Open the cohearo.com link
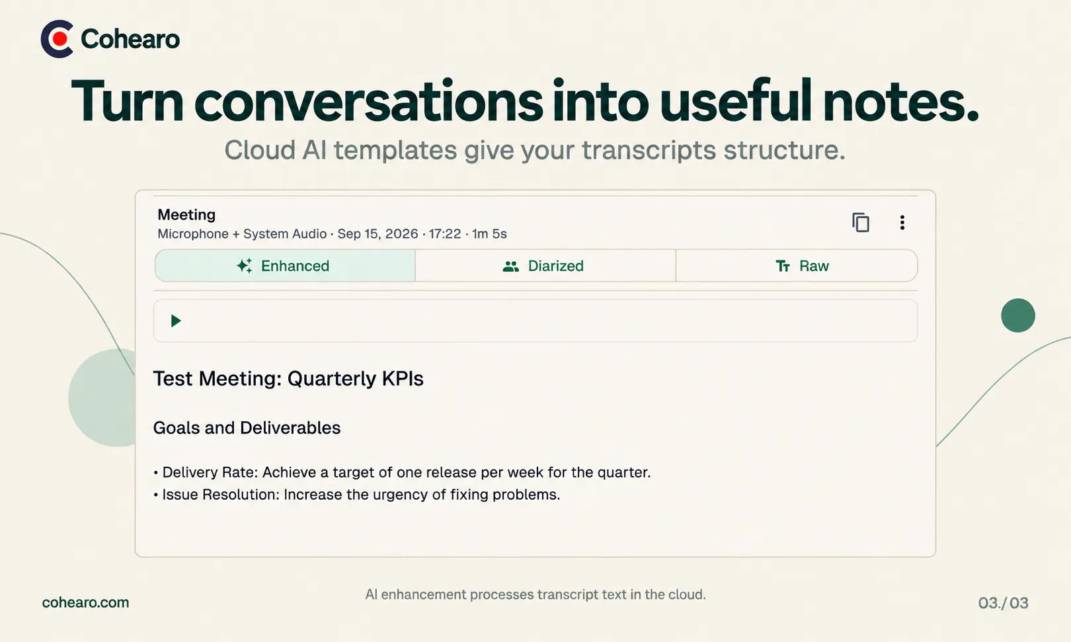Screen dimensions: 1071x642 (85, 602)
